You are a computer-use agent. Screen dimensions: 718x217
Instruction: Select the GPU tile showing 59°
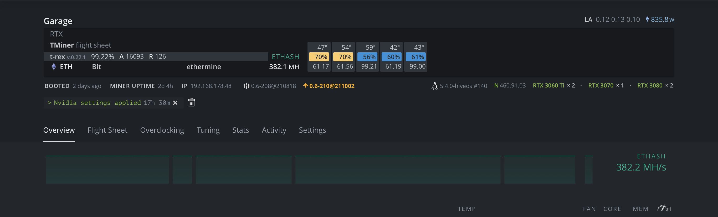point(367,57)
